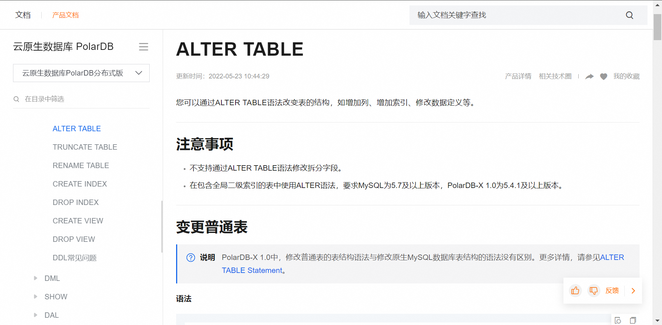Select ALTER TABLE in sidebar

(x=77, y=129)
